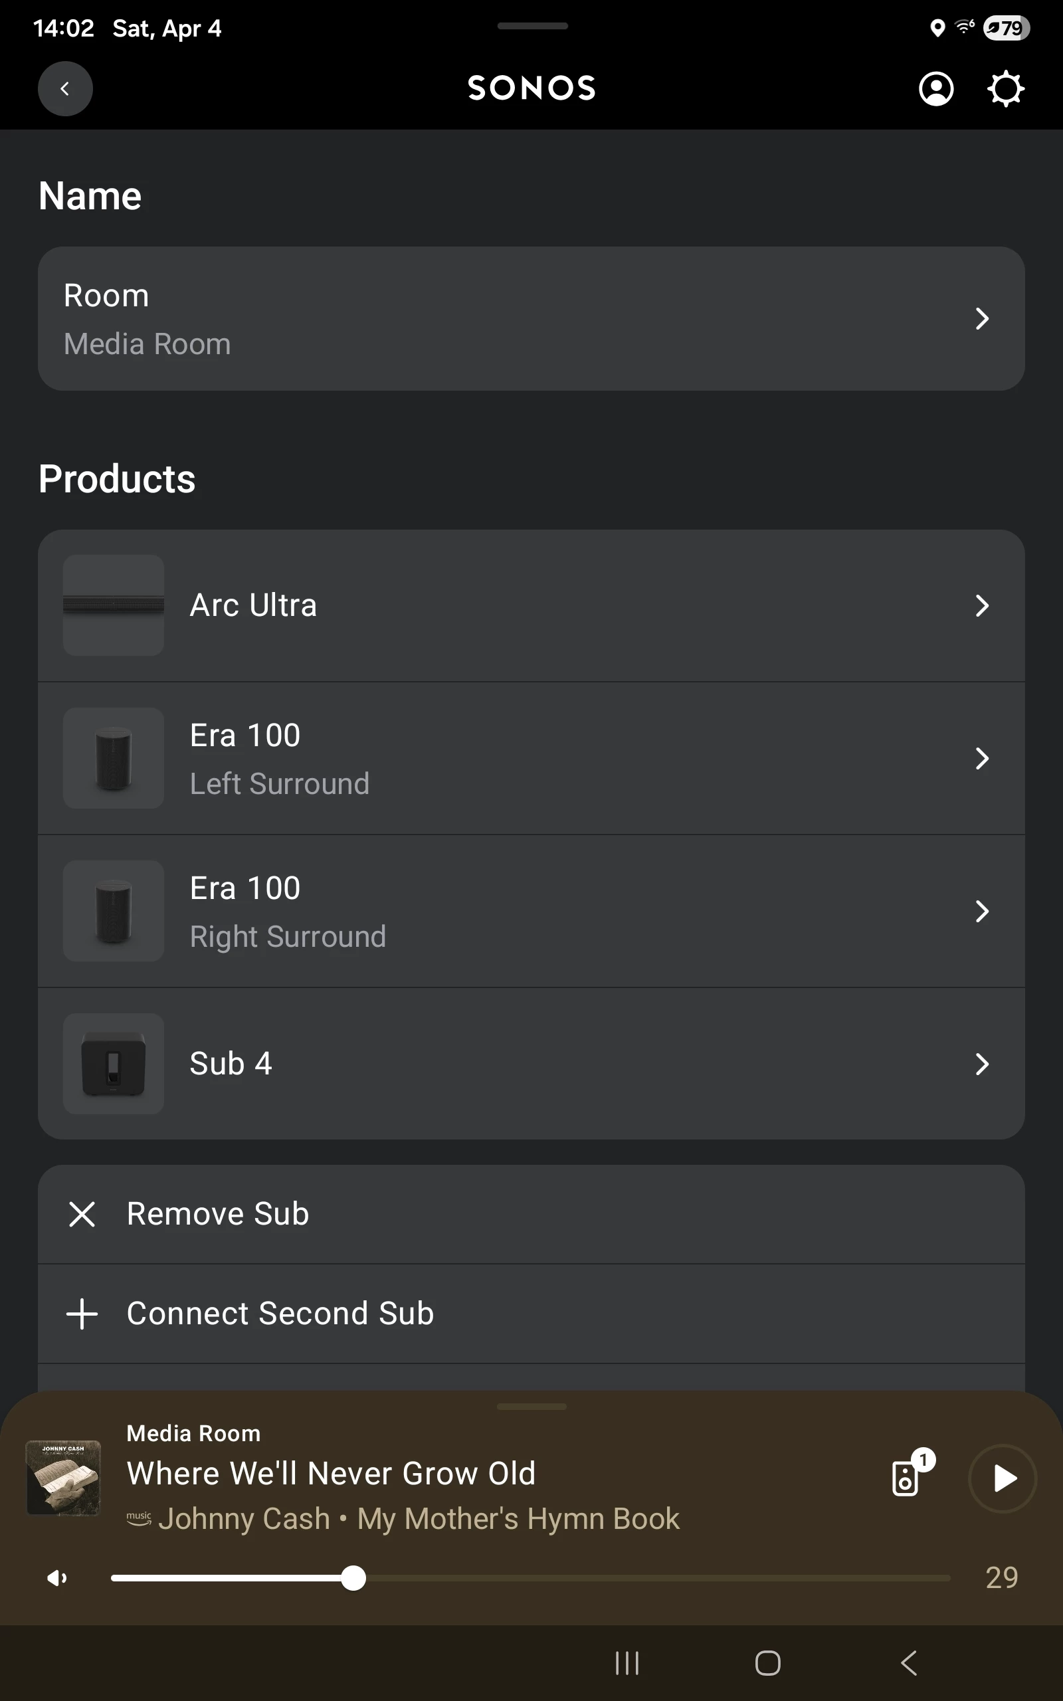Image resolution: width=1063 pixels, height=1701 pixels.
Task: Tap the X icon next to Remove Sub
Action: pos(82,1214)
